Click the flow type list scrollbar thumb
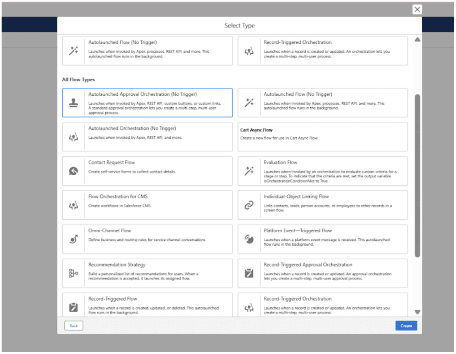This screenshot has height=354, width=456. [417, 176]
